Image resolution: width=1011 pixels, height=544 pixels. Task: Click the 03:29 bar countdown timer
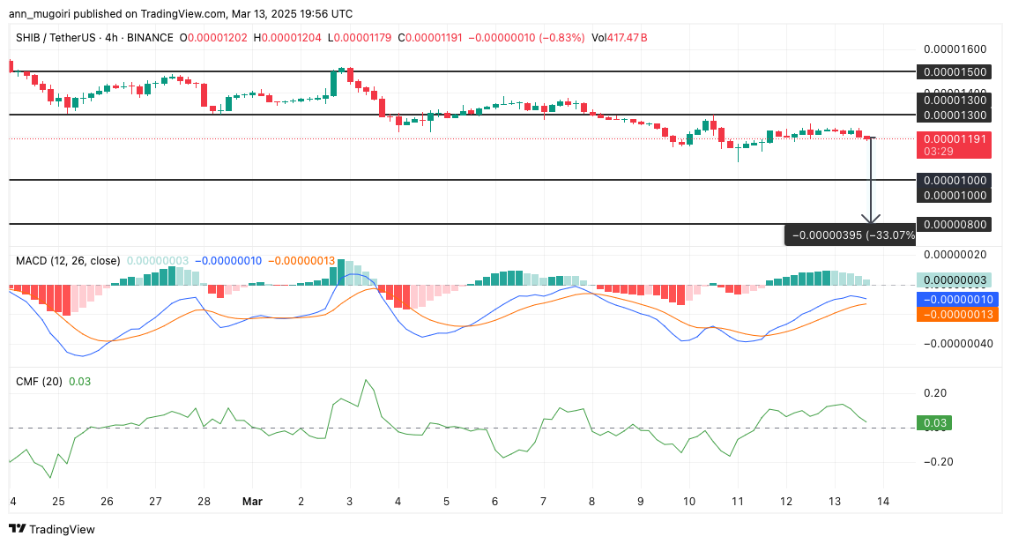[938, 152]
